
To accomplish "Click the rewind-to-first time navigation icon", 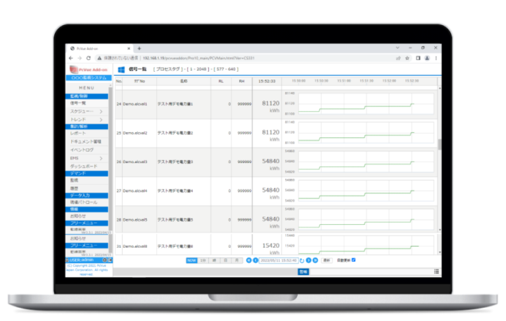I will click(x=248, y=260).
